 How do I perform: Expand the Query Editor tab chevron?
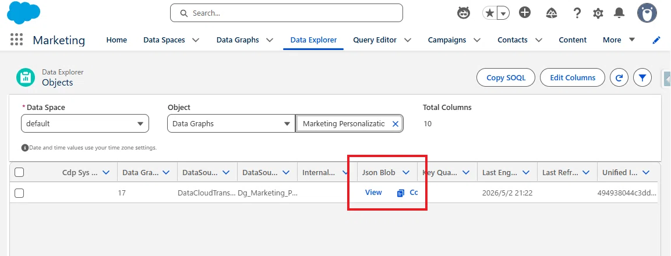pyautogui.click(x=408, y=40)
